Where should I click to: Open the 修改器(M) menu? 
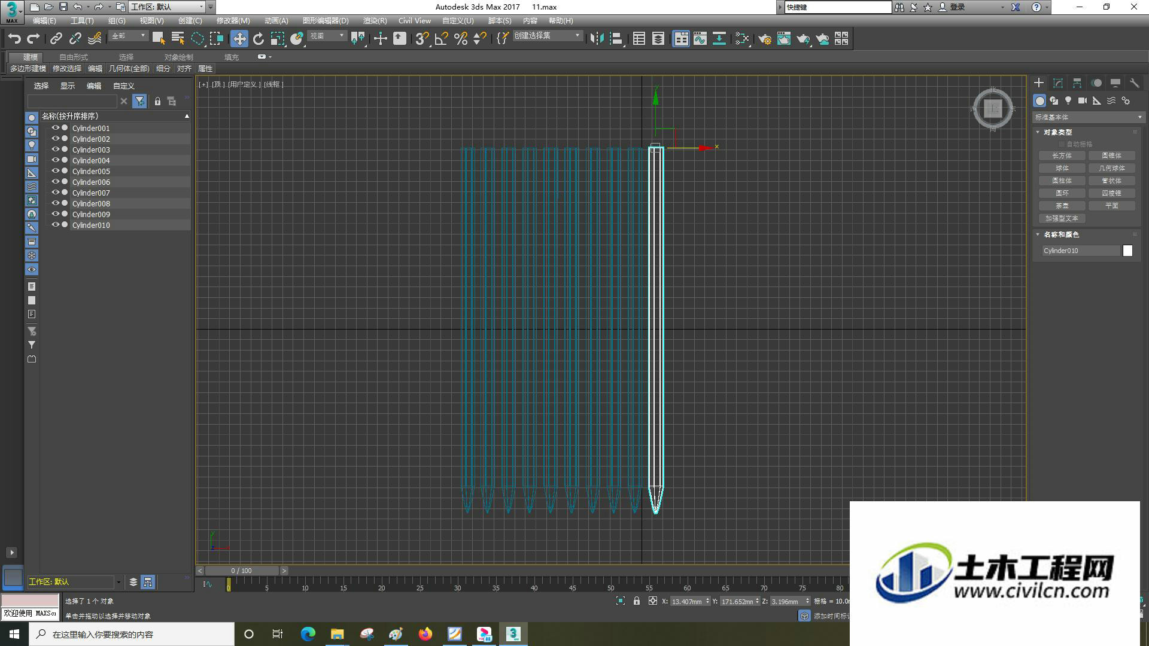click(233, 21)
